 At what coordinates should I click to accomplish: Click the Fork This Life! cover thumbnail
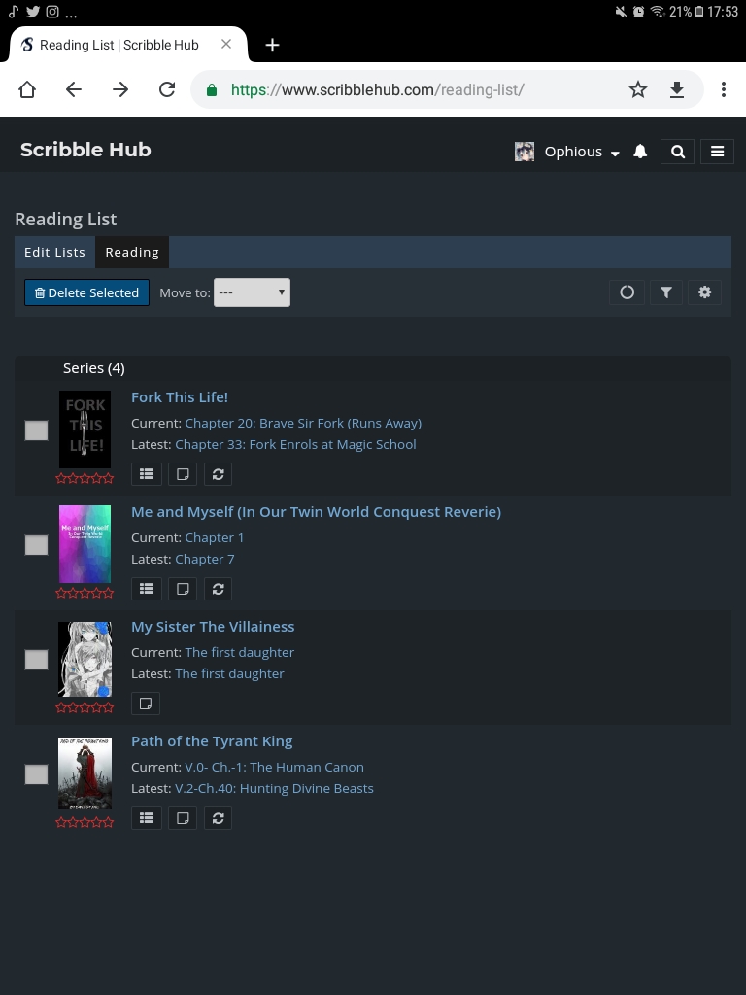click(85, 429)
